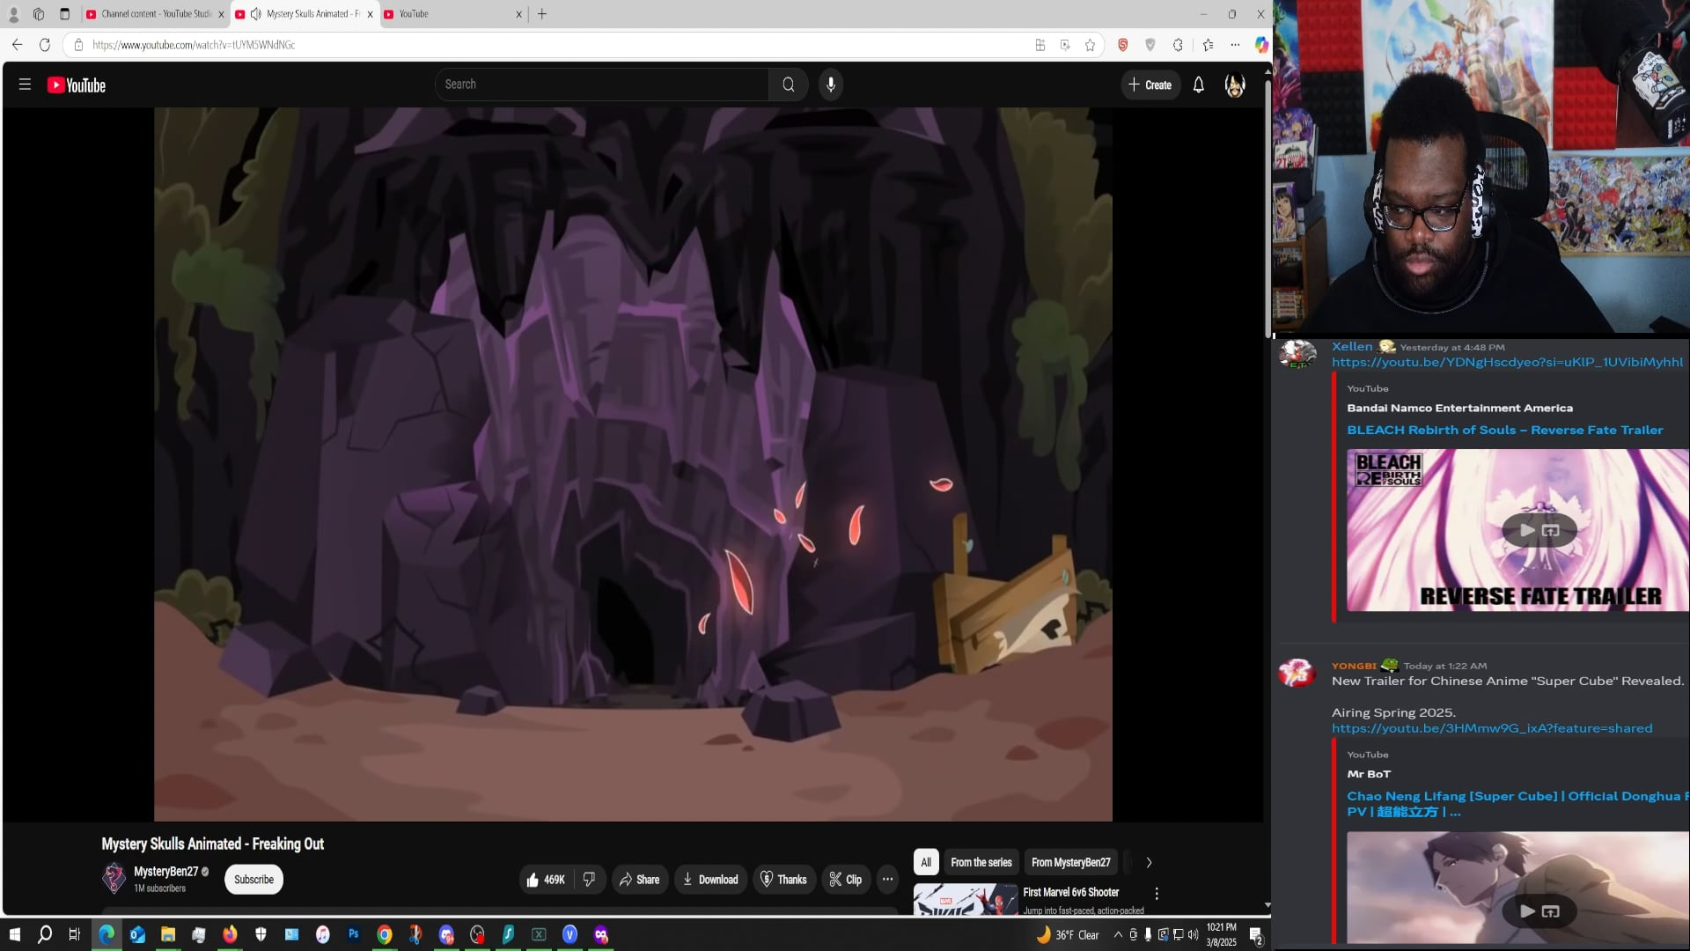The width and height of the screenshot is (1690, 951).
Task: Open the browser Extensions puzzle icon
Action: point(1178,45)
